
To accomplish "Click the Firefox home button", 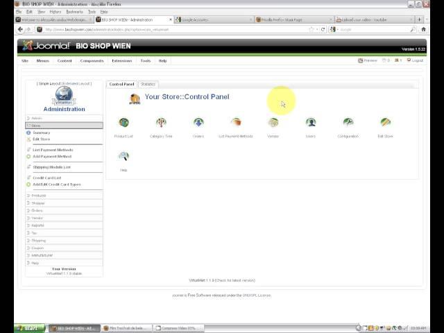I will 424,29.
